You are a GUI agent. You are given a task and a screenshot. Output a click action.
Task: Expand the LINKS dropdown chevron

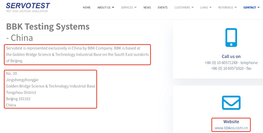coord(210,7)
